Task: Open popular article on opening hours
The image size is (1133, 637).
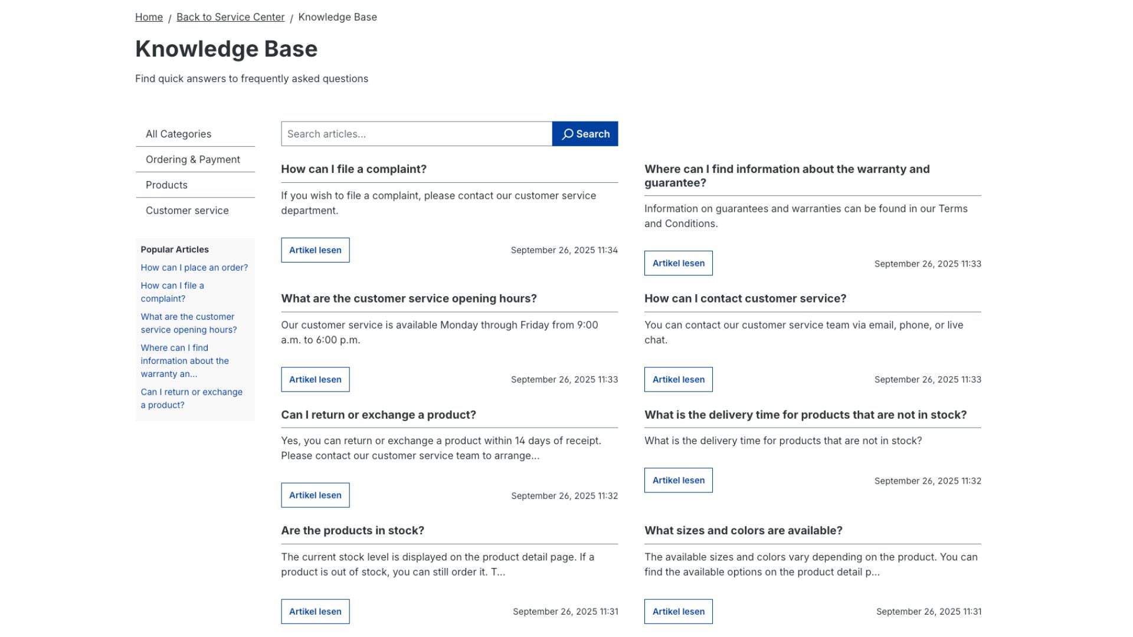Action: 188,323
